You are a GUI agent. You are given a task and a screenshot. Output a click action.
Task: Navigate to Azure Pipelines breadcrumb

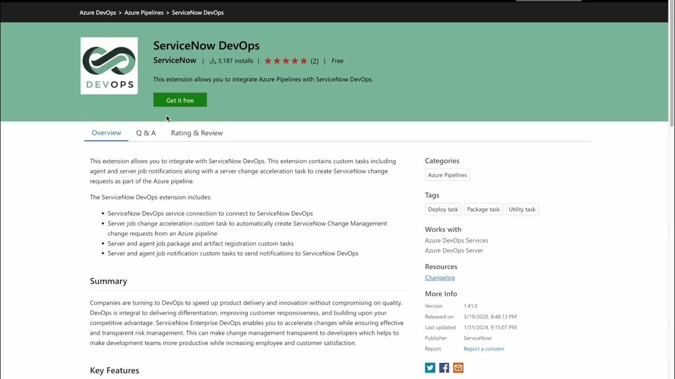click(144, 13)
